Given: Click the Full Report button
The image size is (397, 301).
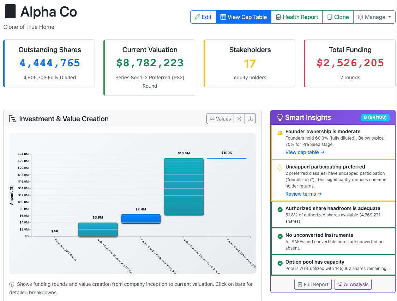Looking at the screenshot, I should pos(313,284).
